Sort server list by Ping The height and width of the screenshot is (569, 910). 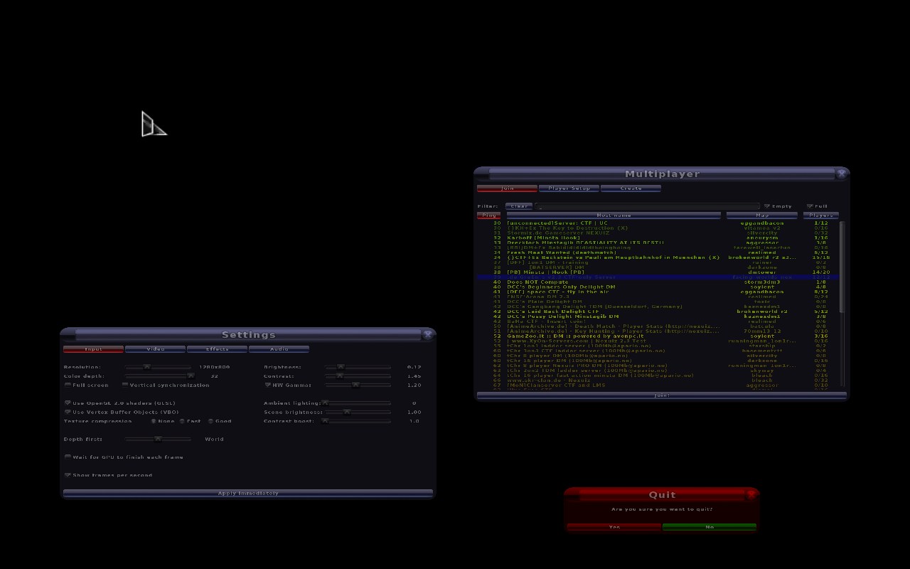[x=488, y=215]
